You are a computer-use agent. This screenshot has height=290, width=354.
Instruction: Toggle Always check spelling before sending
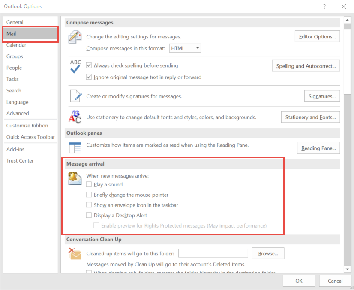(x=89, y=65)
